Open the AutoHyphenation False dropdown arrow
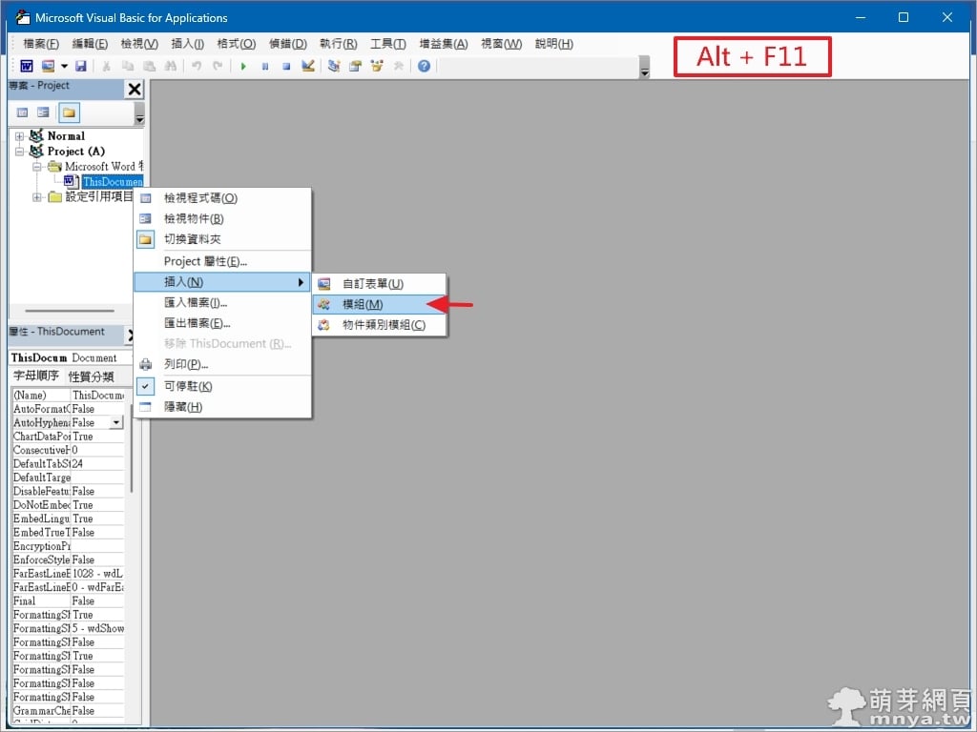 coord(116,422)
